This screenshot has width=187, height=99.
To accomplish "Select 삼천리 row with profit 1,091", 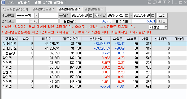I will point(94,82).
